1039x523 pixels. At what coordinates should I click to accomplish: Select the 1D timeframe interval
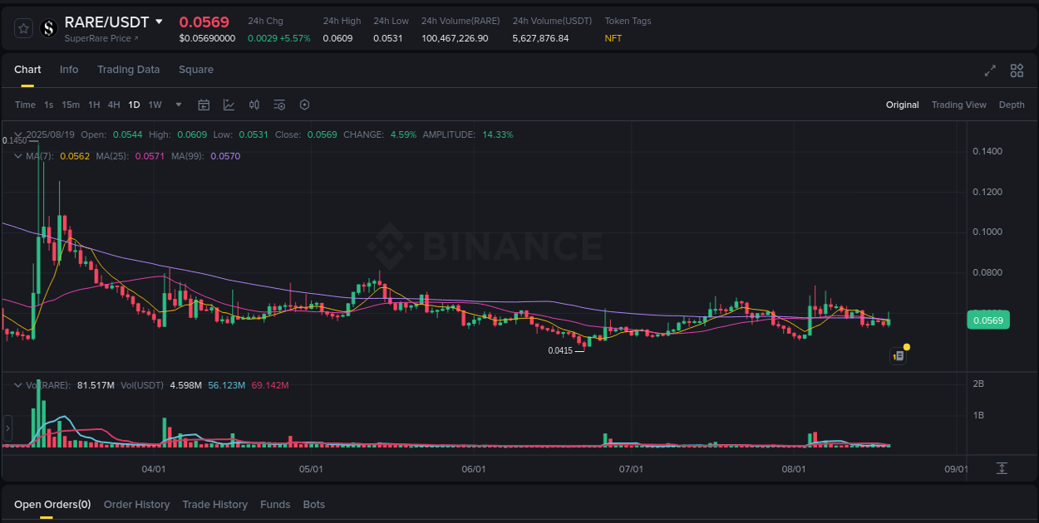[134, 105]
